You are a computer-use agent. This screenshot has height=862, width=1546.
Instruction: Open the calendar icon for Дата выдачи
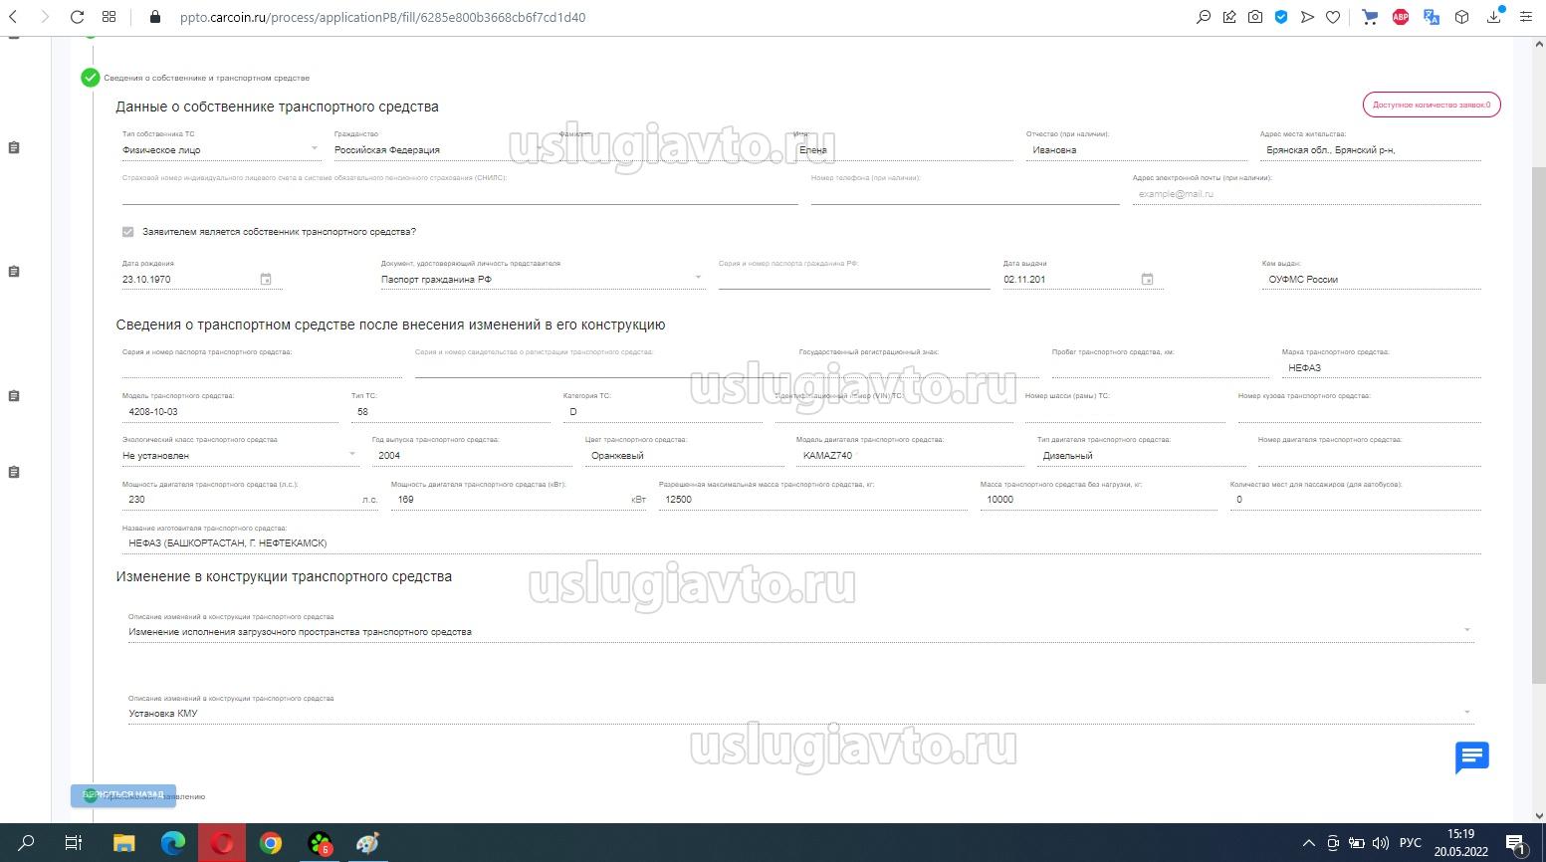pos(1147,280)
